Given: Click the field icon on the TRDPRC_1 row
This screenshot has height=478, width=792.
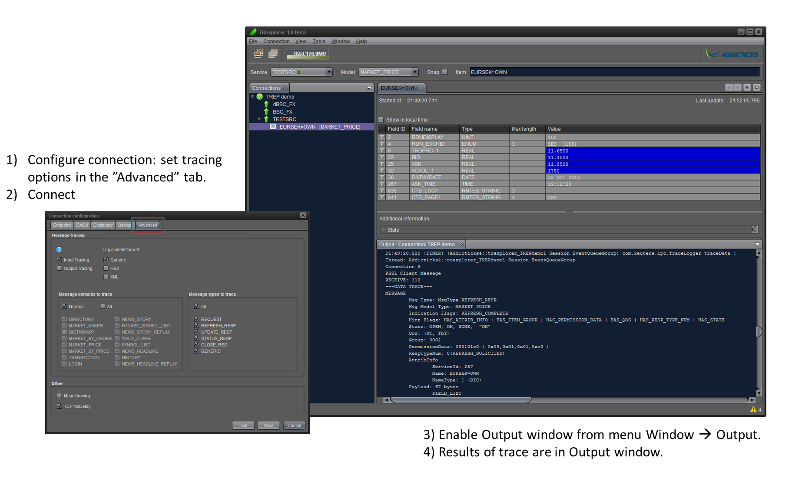Looking at the screenshot, I should [382, 151].
